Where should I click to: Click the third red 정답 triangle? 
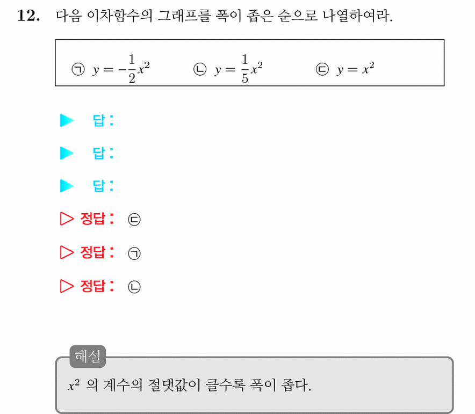tap(67, 286)
